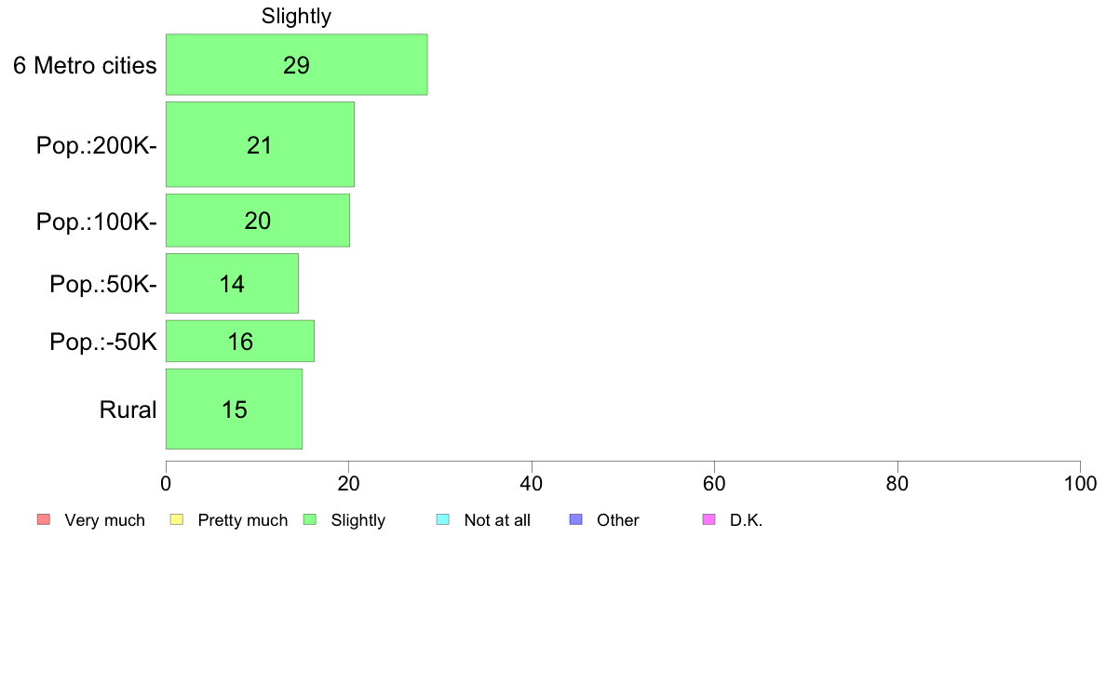The width and height of the screenshot is (1106, 685).
Task: Click the magenta D.K. legend swatch
Action: pyautogui.click(x=708, y=520)
